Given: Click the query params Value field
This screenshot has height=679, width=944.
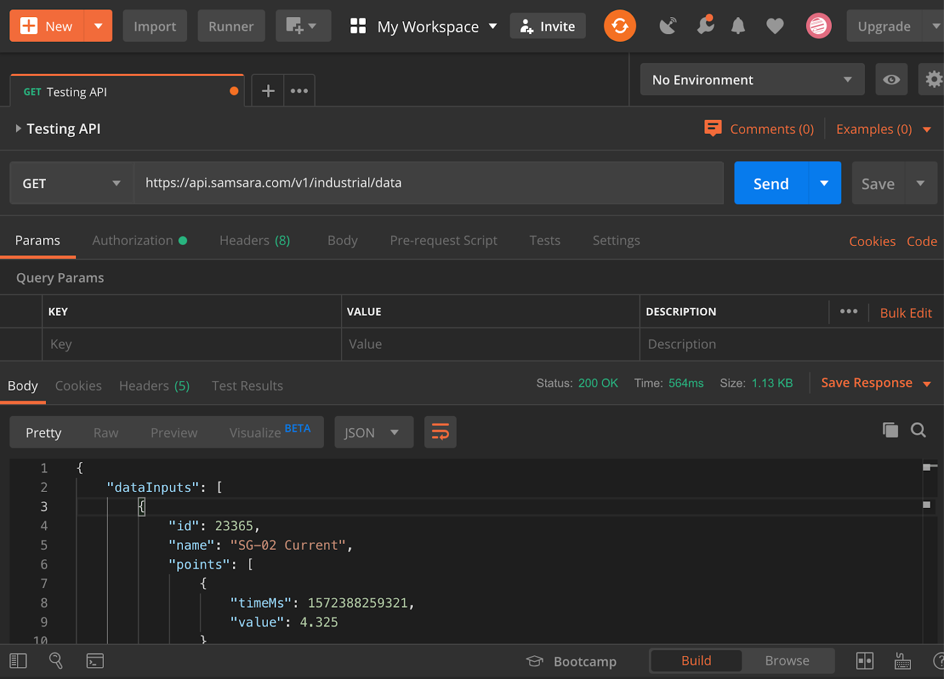Looking at the screenshot, I should click(x=490, y=344).
